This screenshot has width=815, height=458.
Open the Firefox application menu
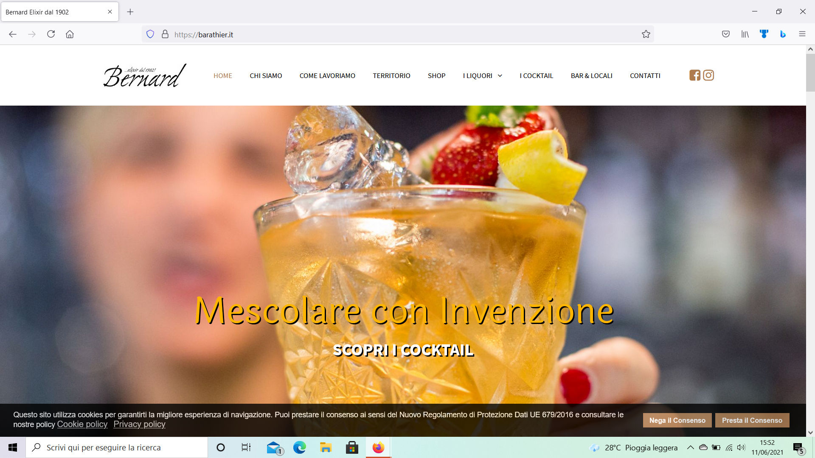[x=802, y=34]
